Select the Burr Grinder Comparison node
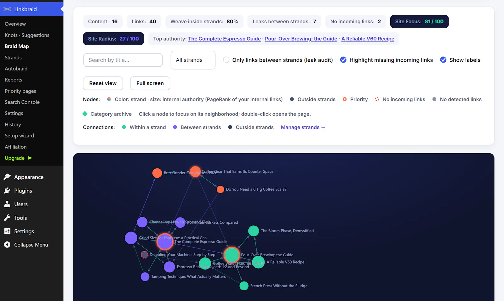 click(157, 173)
